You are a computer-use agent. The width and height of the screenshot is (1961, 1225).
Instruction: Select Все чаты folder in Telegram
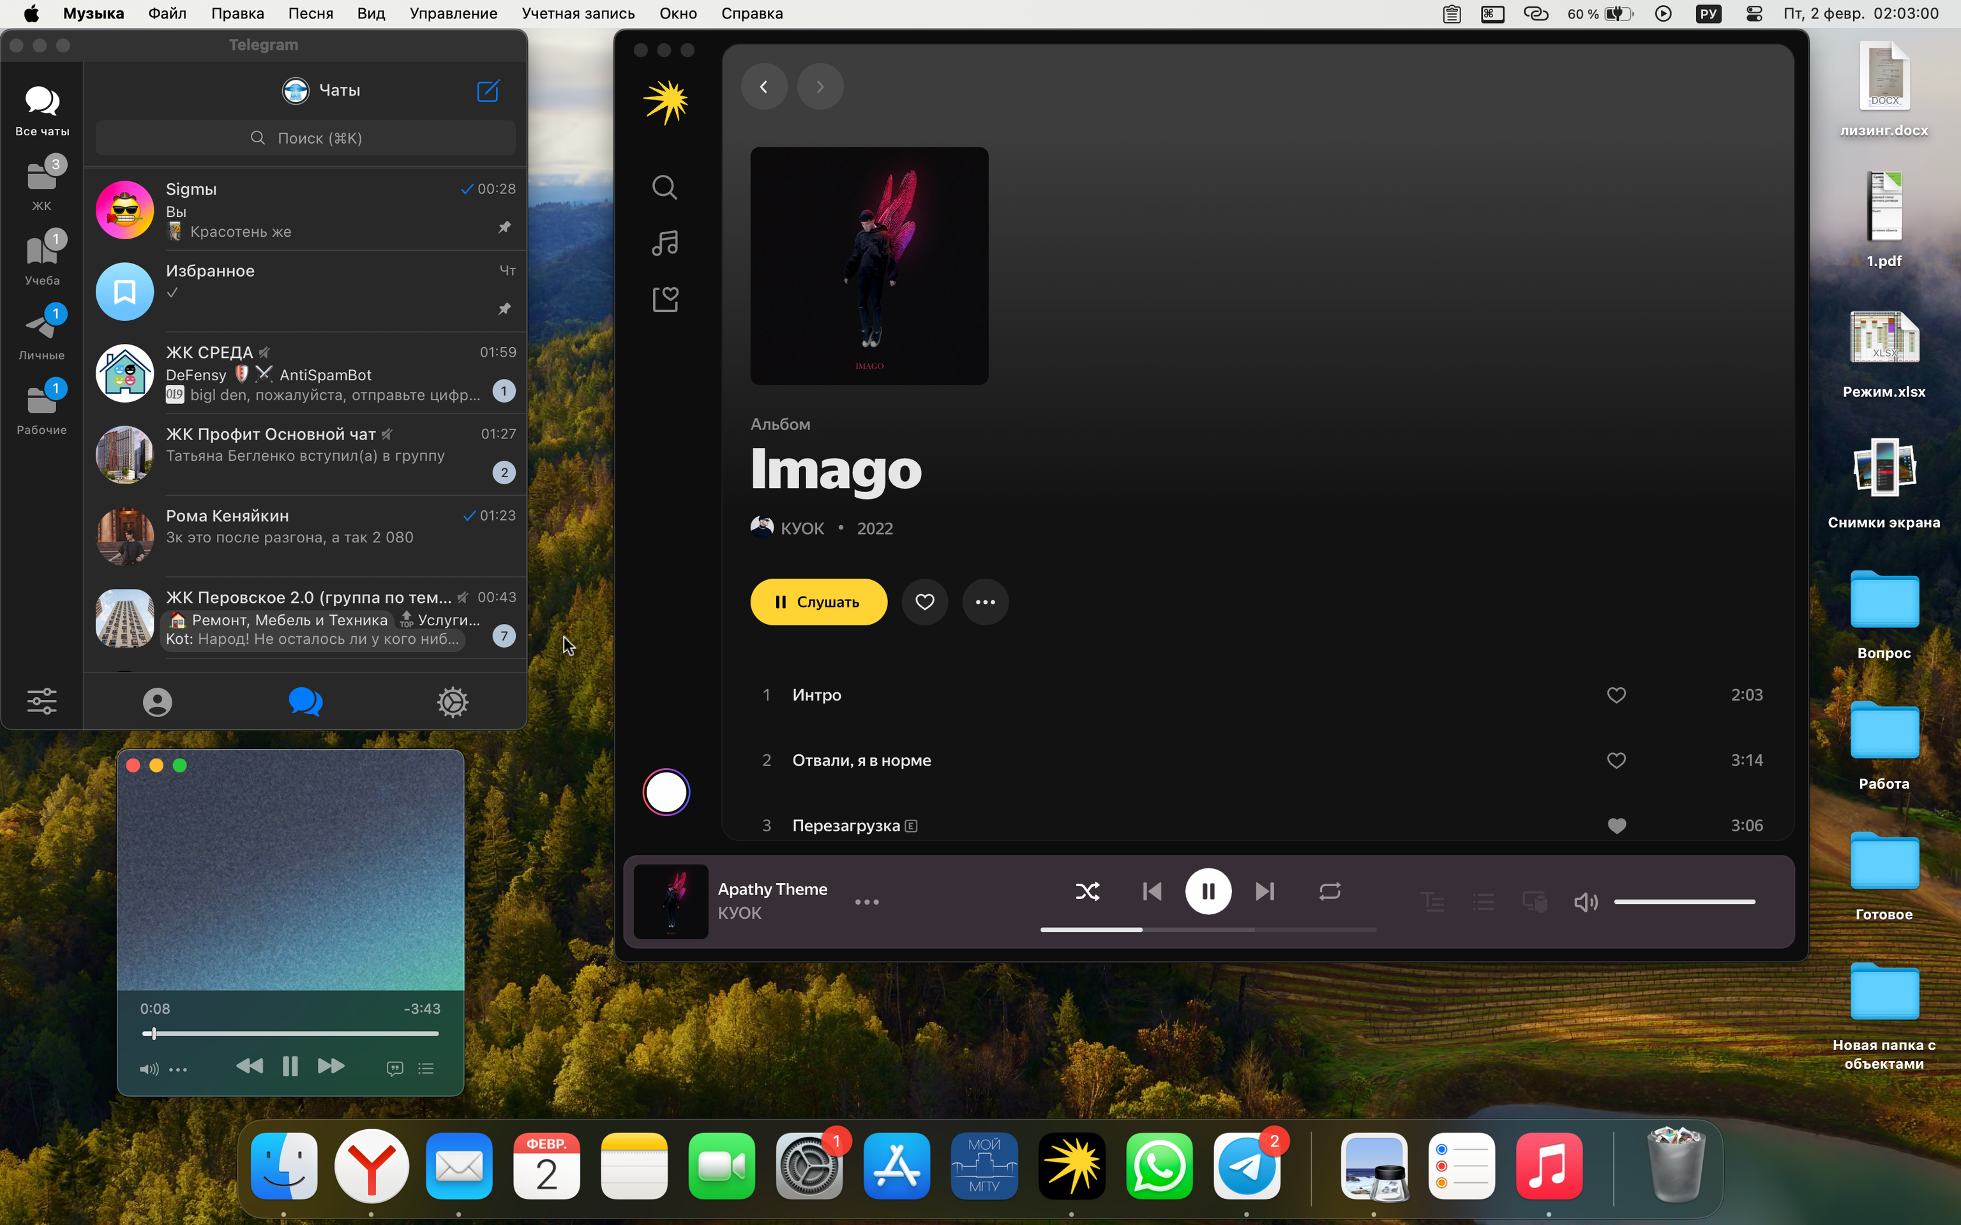(42, 111)
